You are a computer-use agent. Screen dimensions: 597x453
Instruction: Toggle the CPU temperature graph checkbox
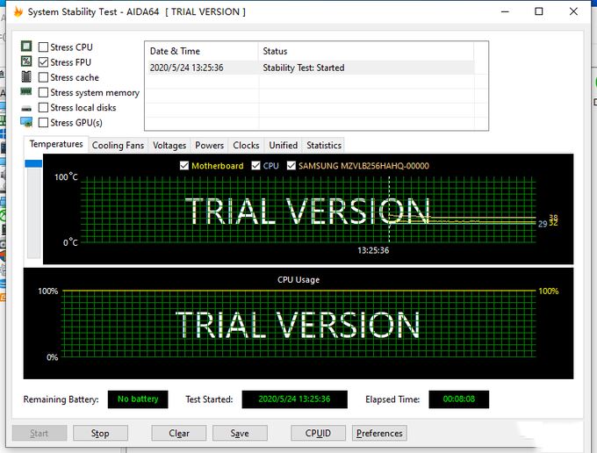click(255, 166)
